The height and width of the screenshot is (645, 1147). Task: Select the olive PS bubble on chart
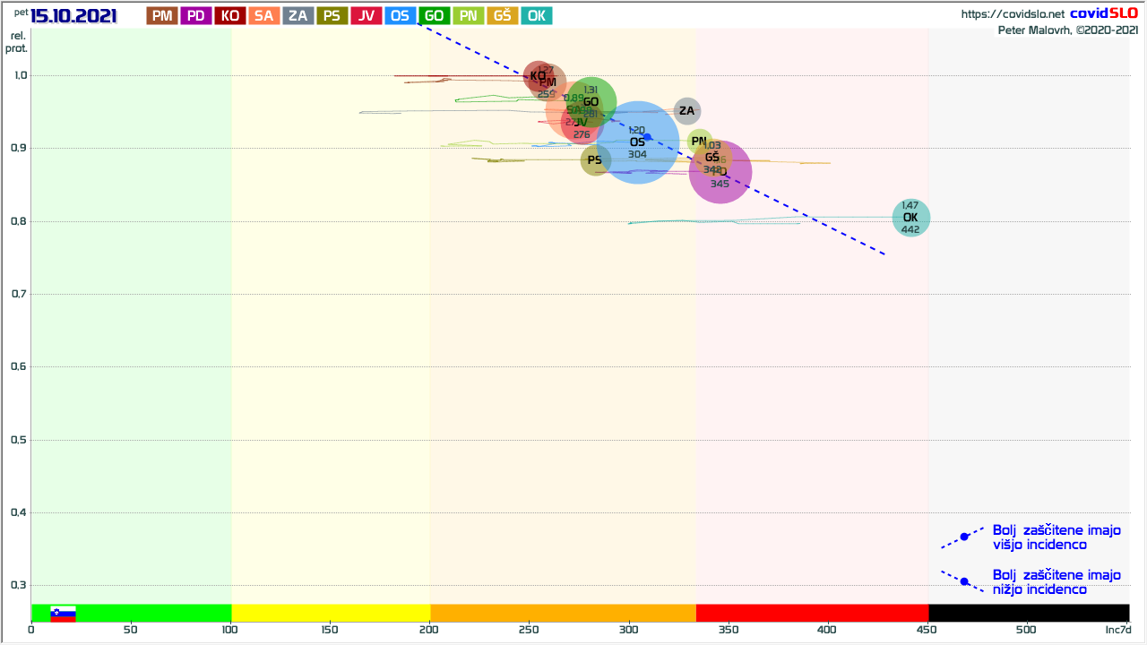595,160
